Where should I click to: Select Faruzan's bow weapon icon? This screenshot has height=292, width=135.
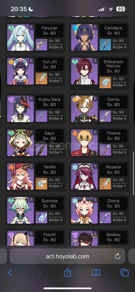41,45
